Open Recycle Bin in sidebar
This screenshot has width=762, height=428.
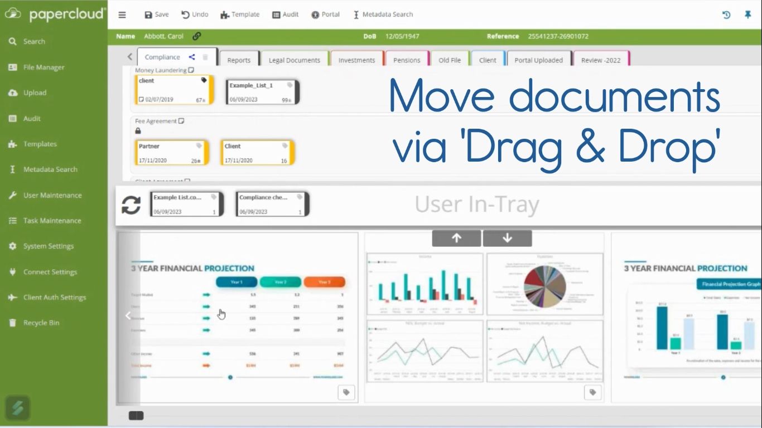(x=41, y=323)
